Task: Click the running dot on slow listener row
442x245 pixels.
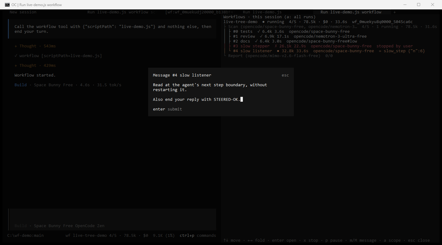Action: tap(278, 51)
